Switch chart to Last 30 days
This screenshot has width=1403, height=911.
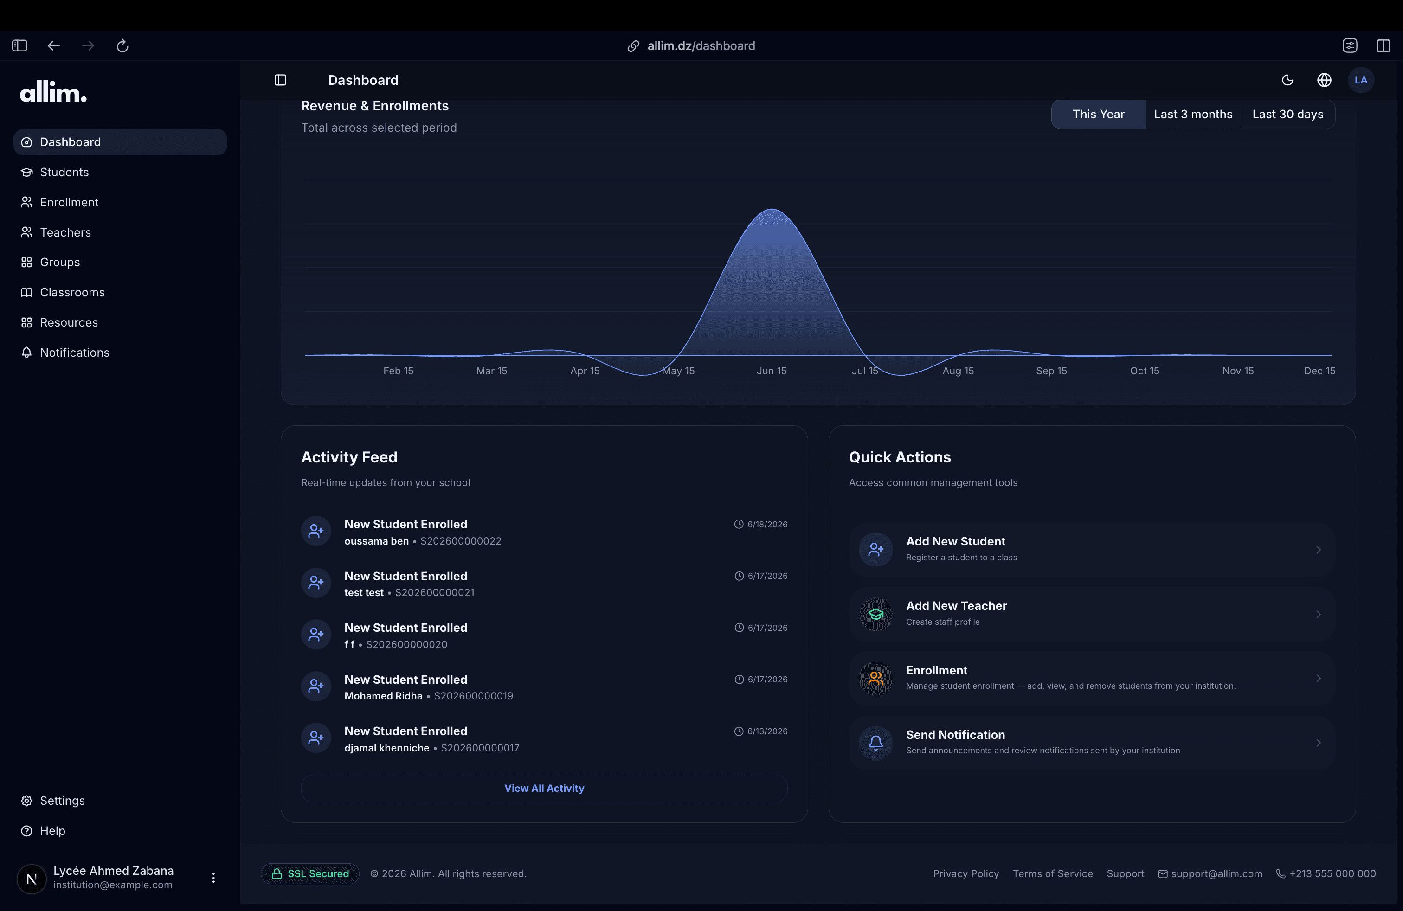(x=1287, y=114)
